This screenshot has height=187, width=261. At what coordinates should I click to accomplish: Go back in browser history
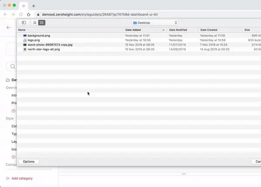tap(5, 14)
